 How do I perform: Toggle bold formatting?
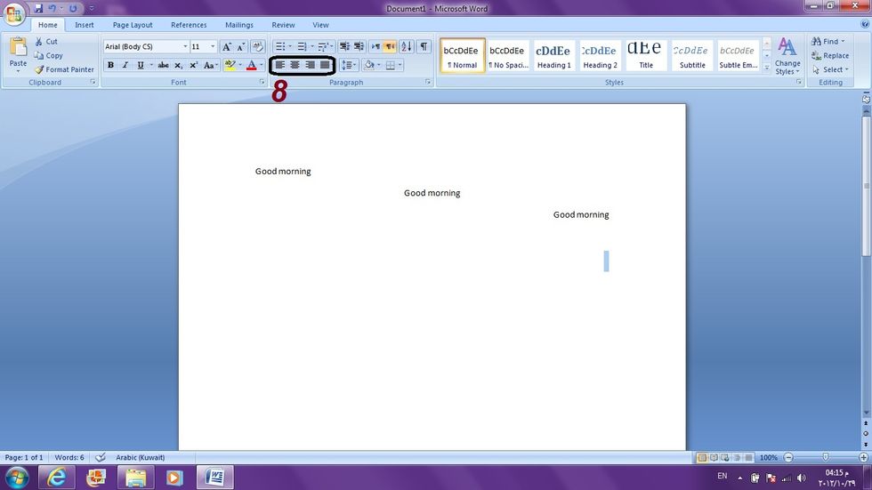pyautogui.click(x=110, y=65)
